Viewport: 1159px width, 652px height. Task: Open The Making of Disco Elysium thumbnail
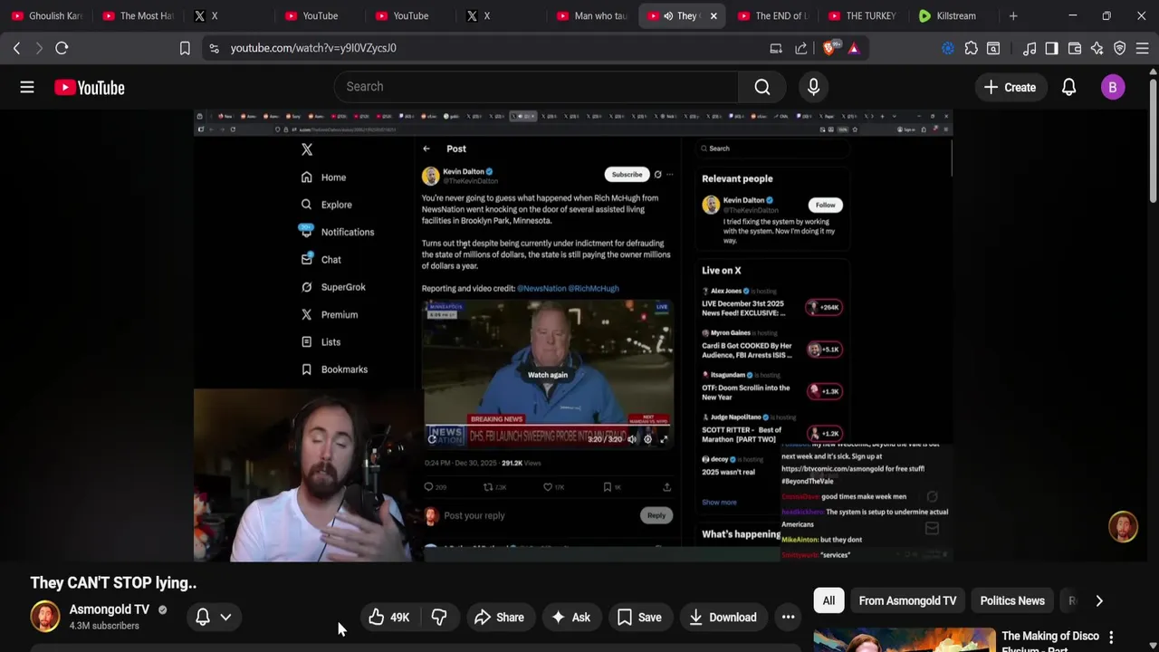click(x=904, y=639)
